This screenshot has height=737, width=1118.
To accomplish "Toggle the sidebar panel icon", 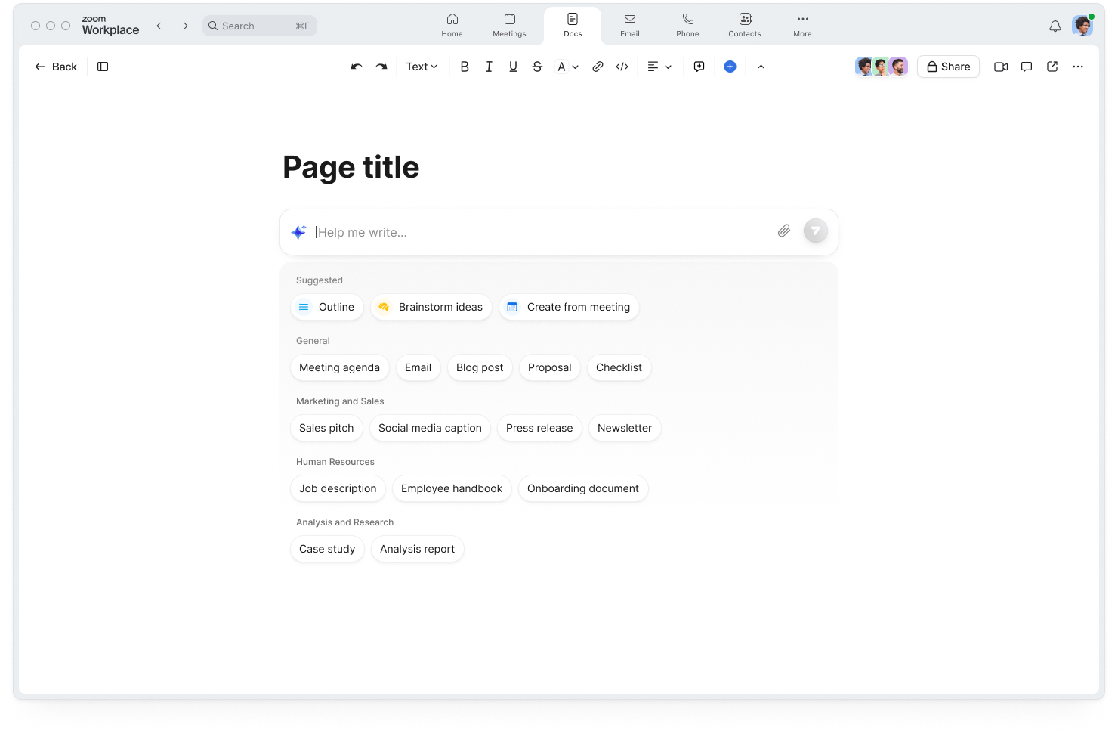I will (103, 67).
